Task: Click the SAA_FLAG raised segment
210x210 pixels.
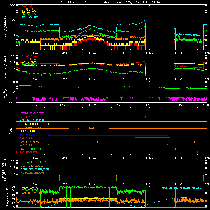Action: pyautogui.click(x=153, y=138)
